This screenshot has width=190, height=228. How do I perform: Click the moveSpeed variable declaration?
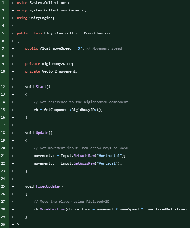[62, 48]
